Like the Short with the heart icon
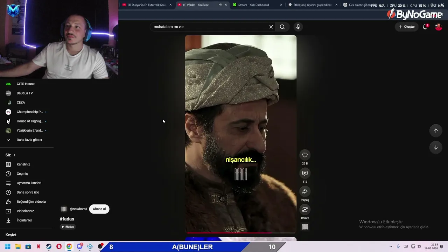The width and height of the screenshot is (448, 252). pos(305,155)
